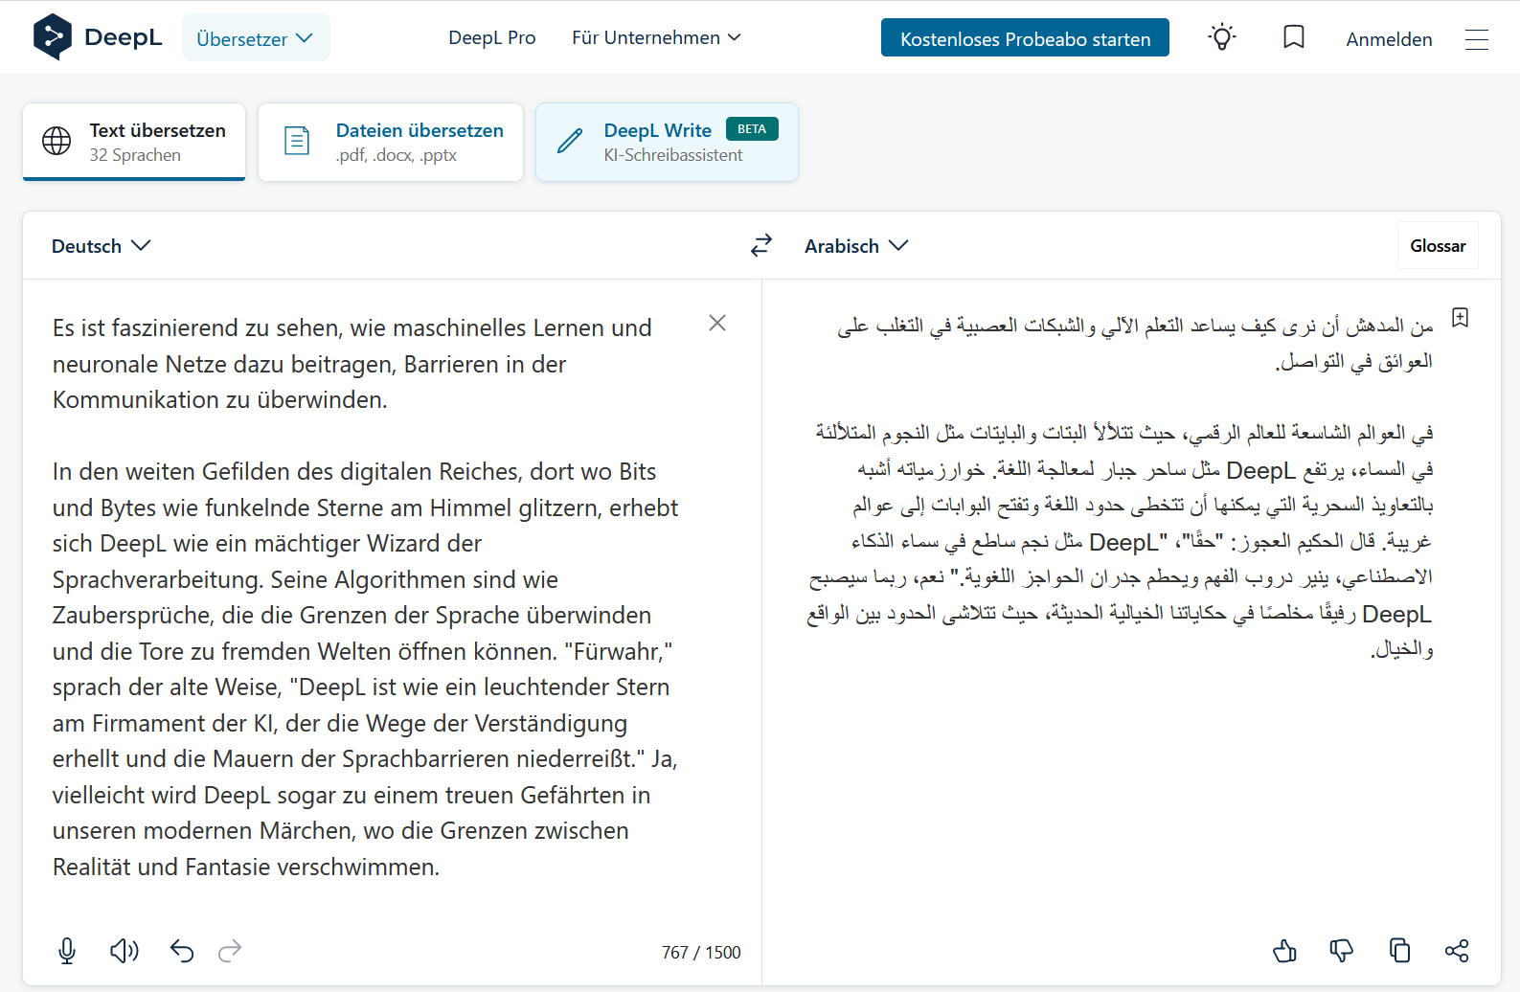
Task: Switch to the DeepL Write tab
Action: [667, 142]
